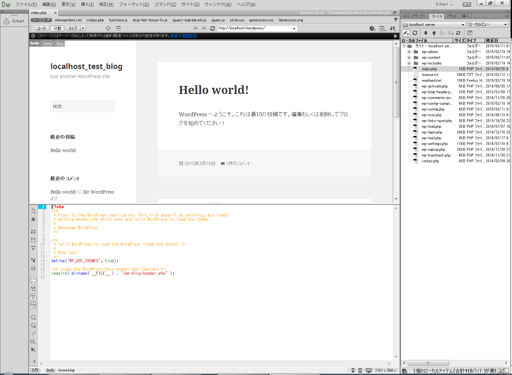Open the window size 1161 x 508 dropdown
Image resolution: width=512 pixels, height=375 pixels.
(386, 371)
